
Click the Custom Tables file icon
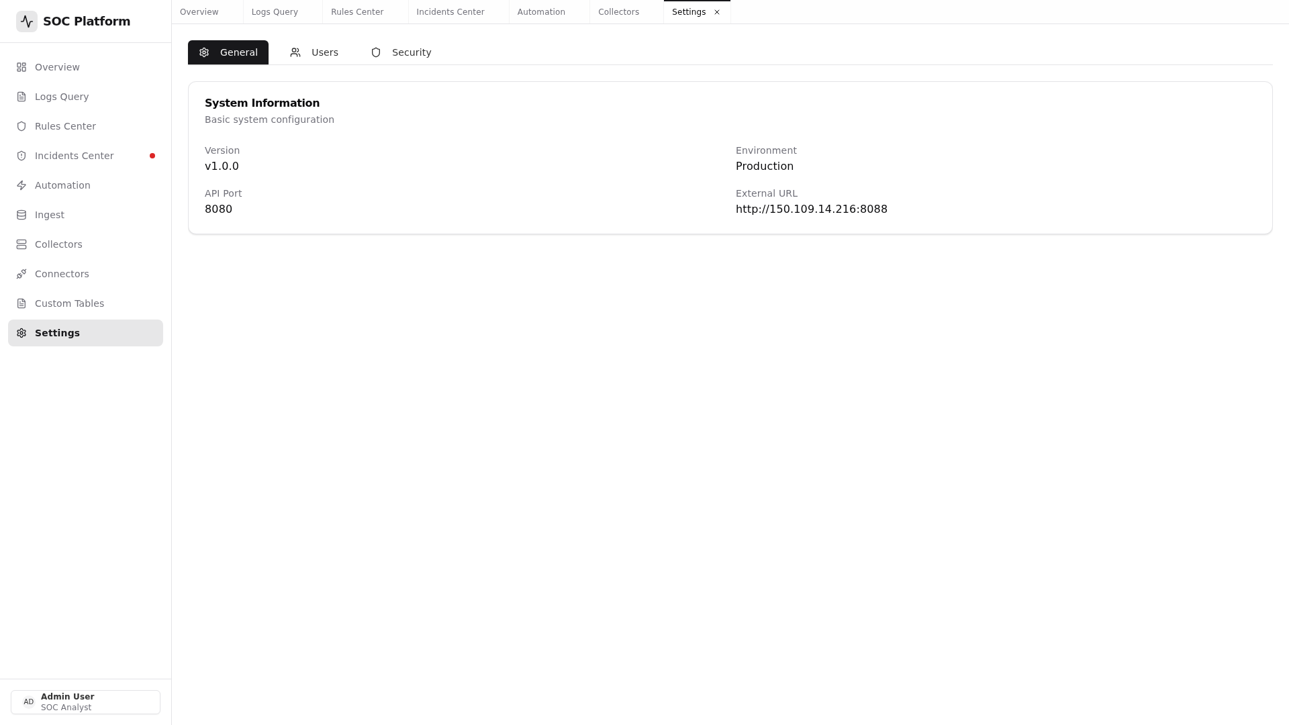pyautogui.click(x=21, y=303)
